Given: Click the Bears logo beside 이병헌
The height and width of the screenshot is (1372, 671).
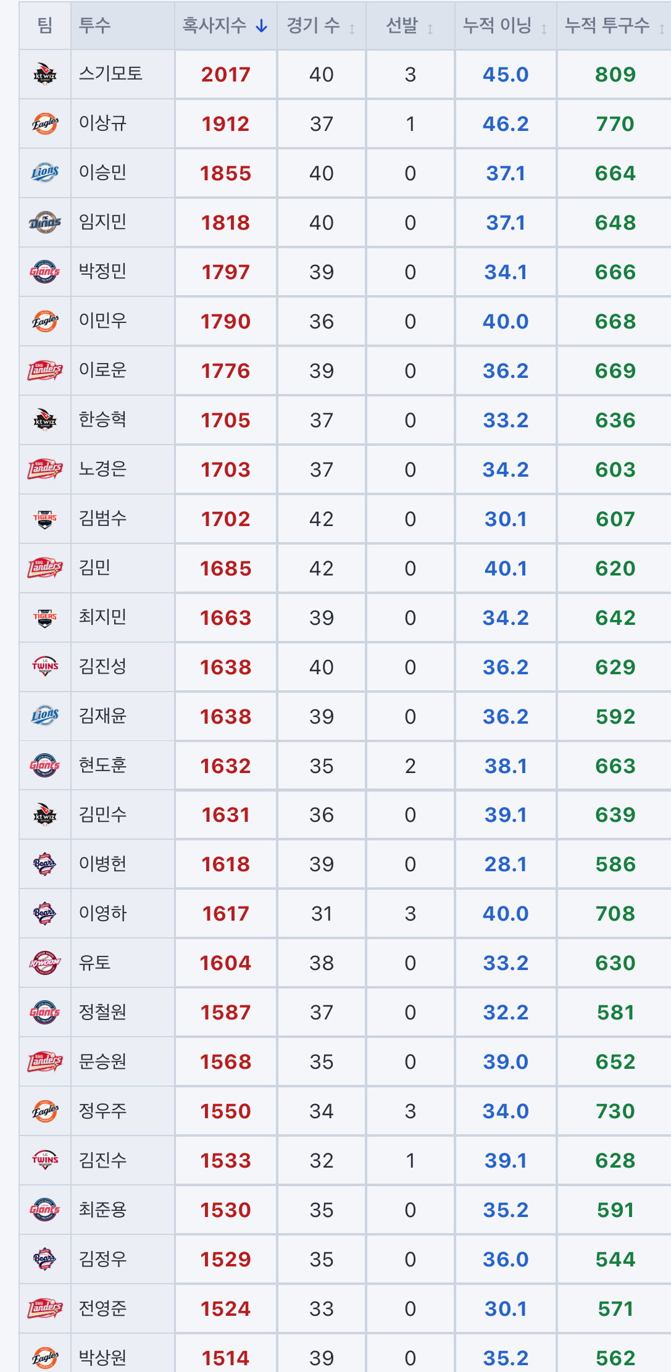Looking at the screenshot, I should coord(45,864).
